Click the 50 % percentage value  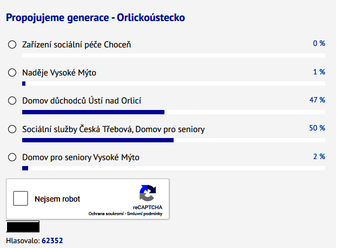pos(317,128)
